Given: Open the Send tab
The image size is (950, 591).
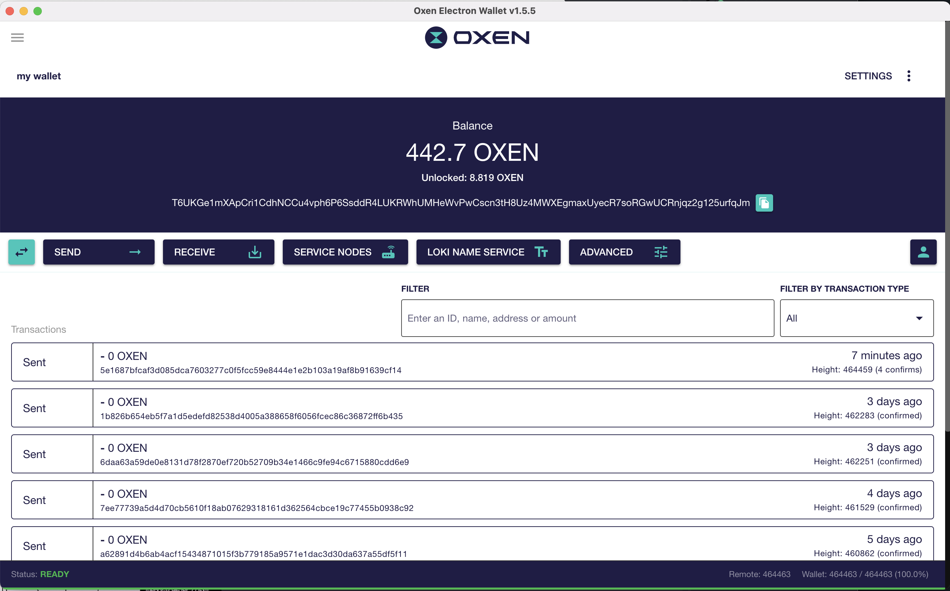Looking at the screenshot, I should (x=99, y=252).
